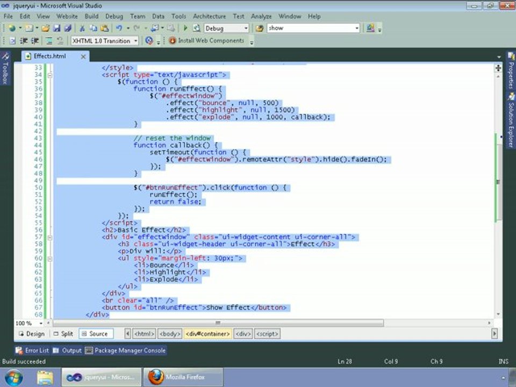
Task: Switch to Design view
Action: pos(32,334)
